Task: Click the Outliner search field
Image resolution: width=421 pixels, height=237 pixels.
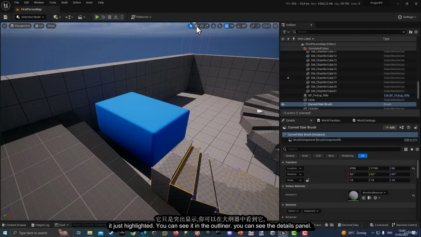Action: (x=349, y=32)
